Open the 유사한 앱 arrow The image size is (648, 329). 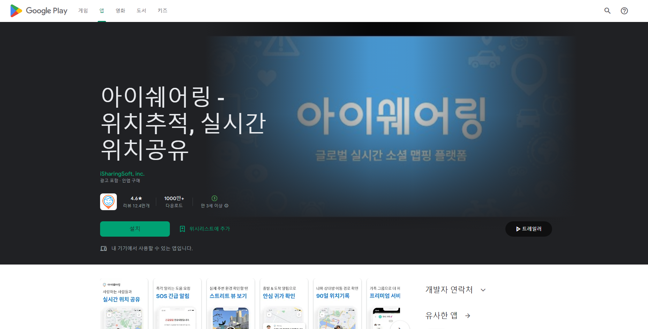(467, 316)
